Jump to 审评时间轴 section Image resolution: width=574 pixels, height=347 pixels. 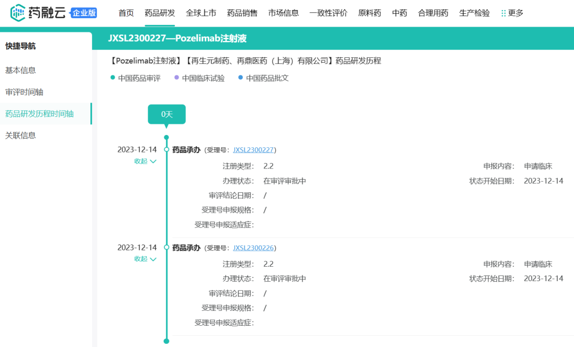(24, 92)
